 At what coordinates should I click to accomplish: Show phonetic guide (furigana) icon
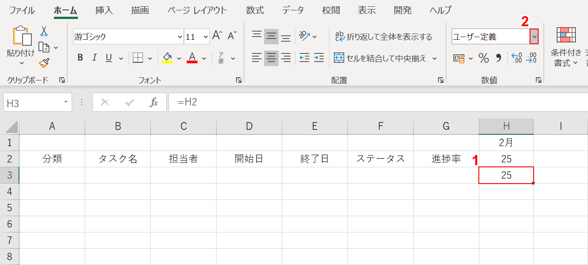221,58
